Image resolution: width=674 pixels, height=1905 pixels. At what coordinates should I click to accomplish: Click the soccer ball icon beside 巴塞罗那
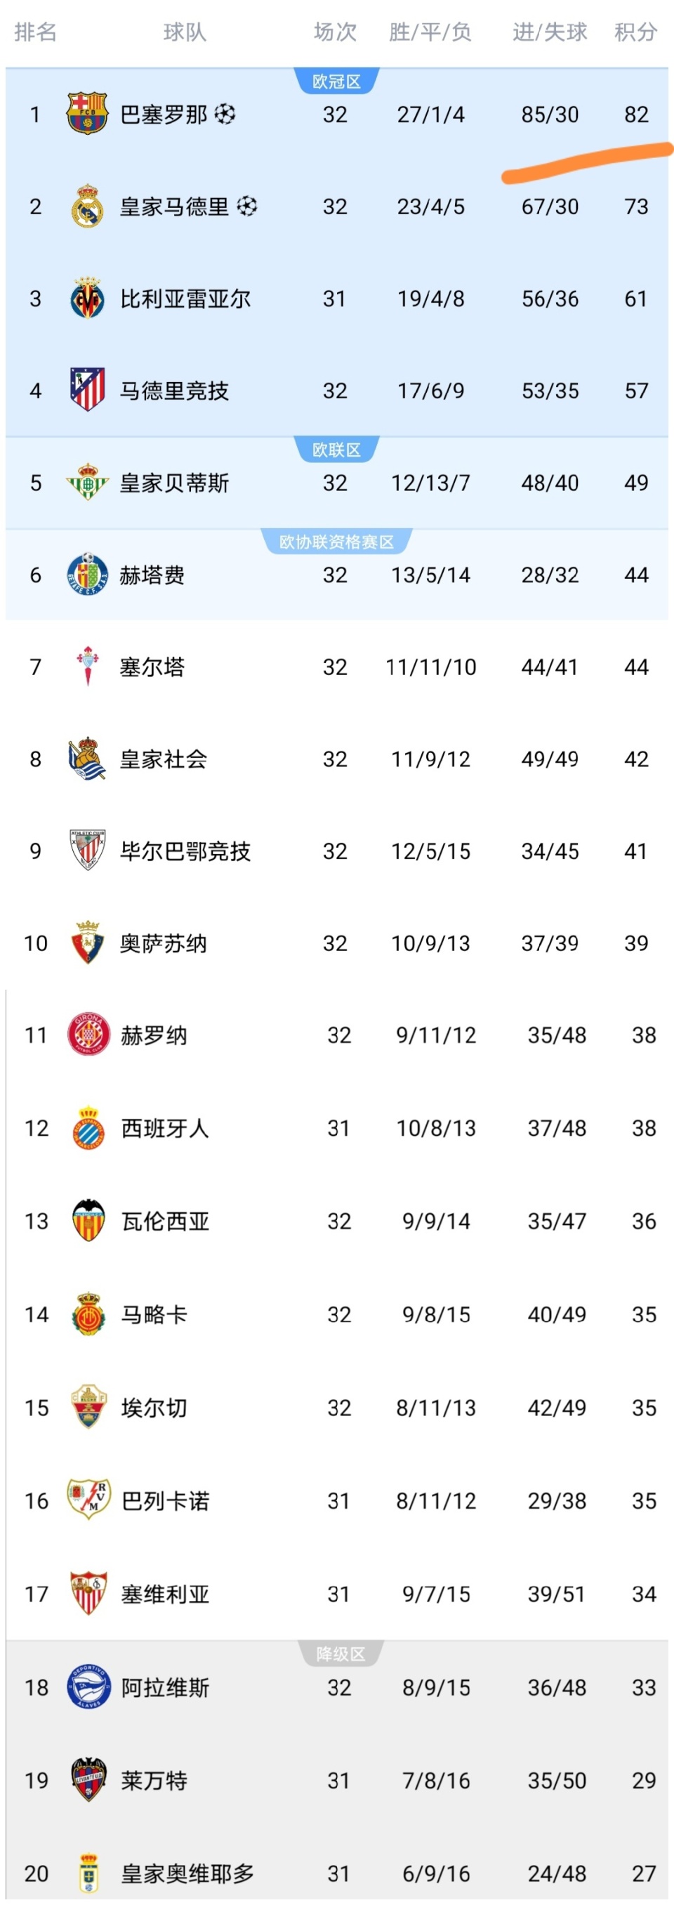tap(225, 114)
